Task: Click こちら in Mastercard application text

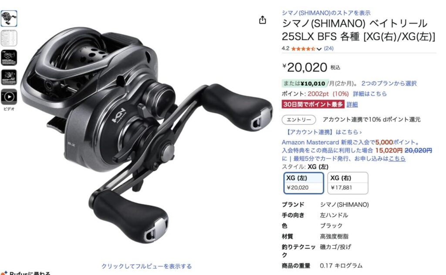Action: pyautogui.click(x=397, y=158)
